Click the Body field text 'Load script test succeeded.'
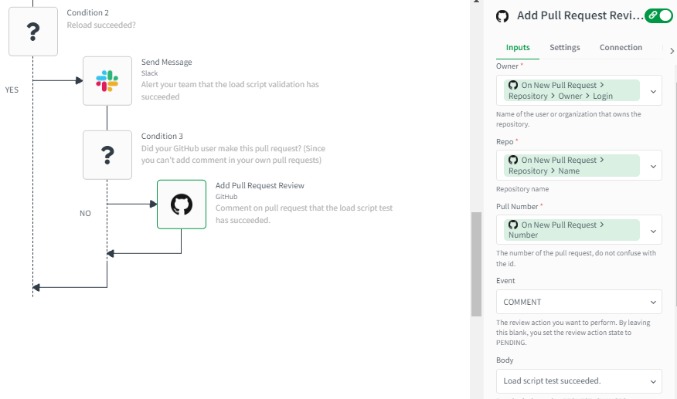 coord(552,381)
